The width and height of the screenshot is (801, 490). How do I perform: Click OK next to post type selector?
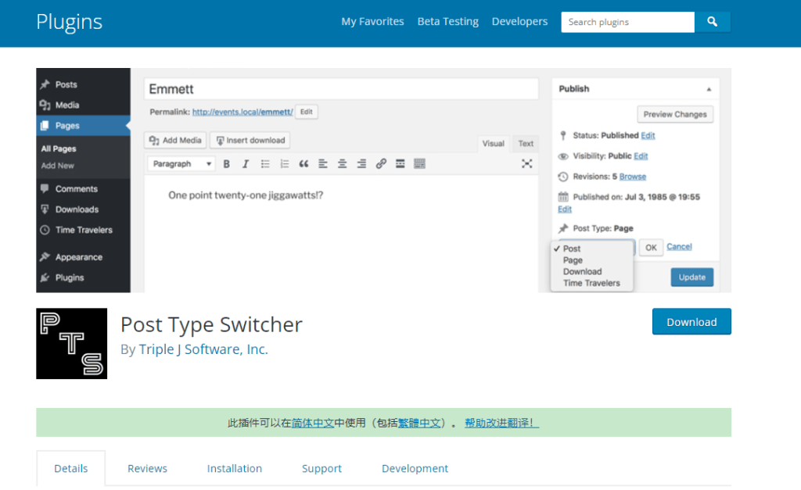(651, 248)
